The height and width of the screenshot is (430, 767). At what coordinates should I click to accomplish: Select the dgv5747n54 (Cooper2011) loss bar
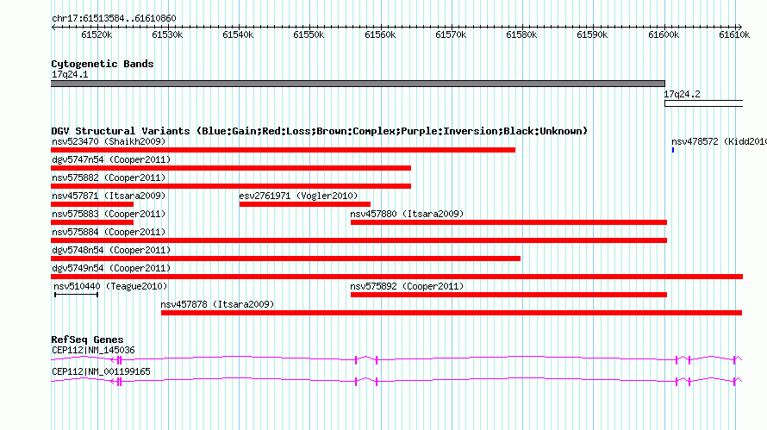(231, 168)
